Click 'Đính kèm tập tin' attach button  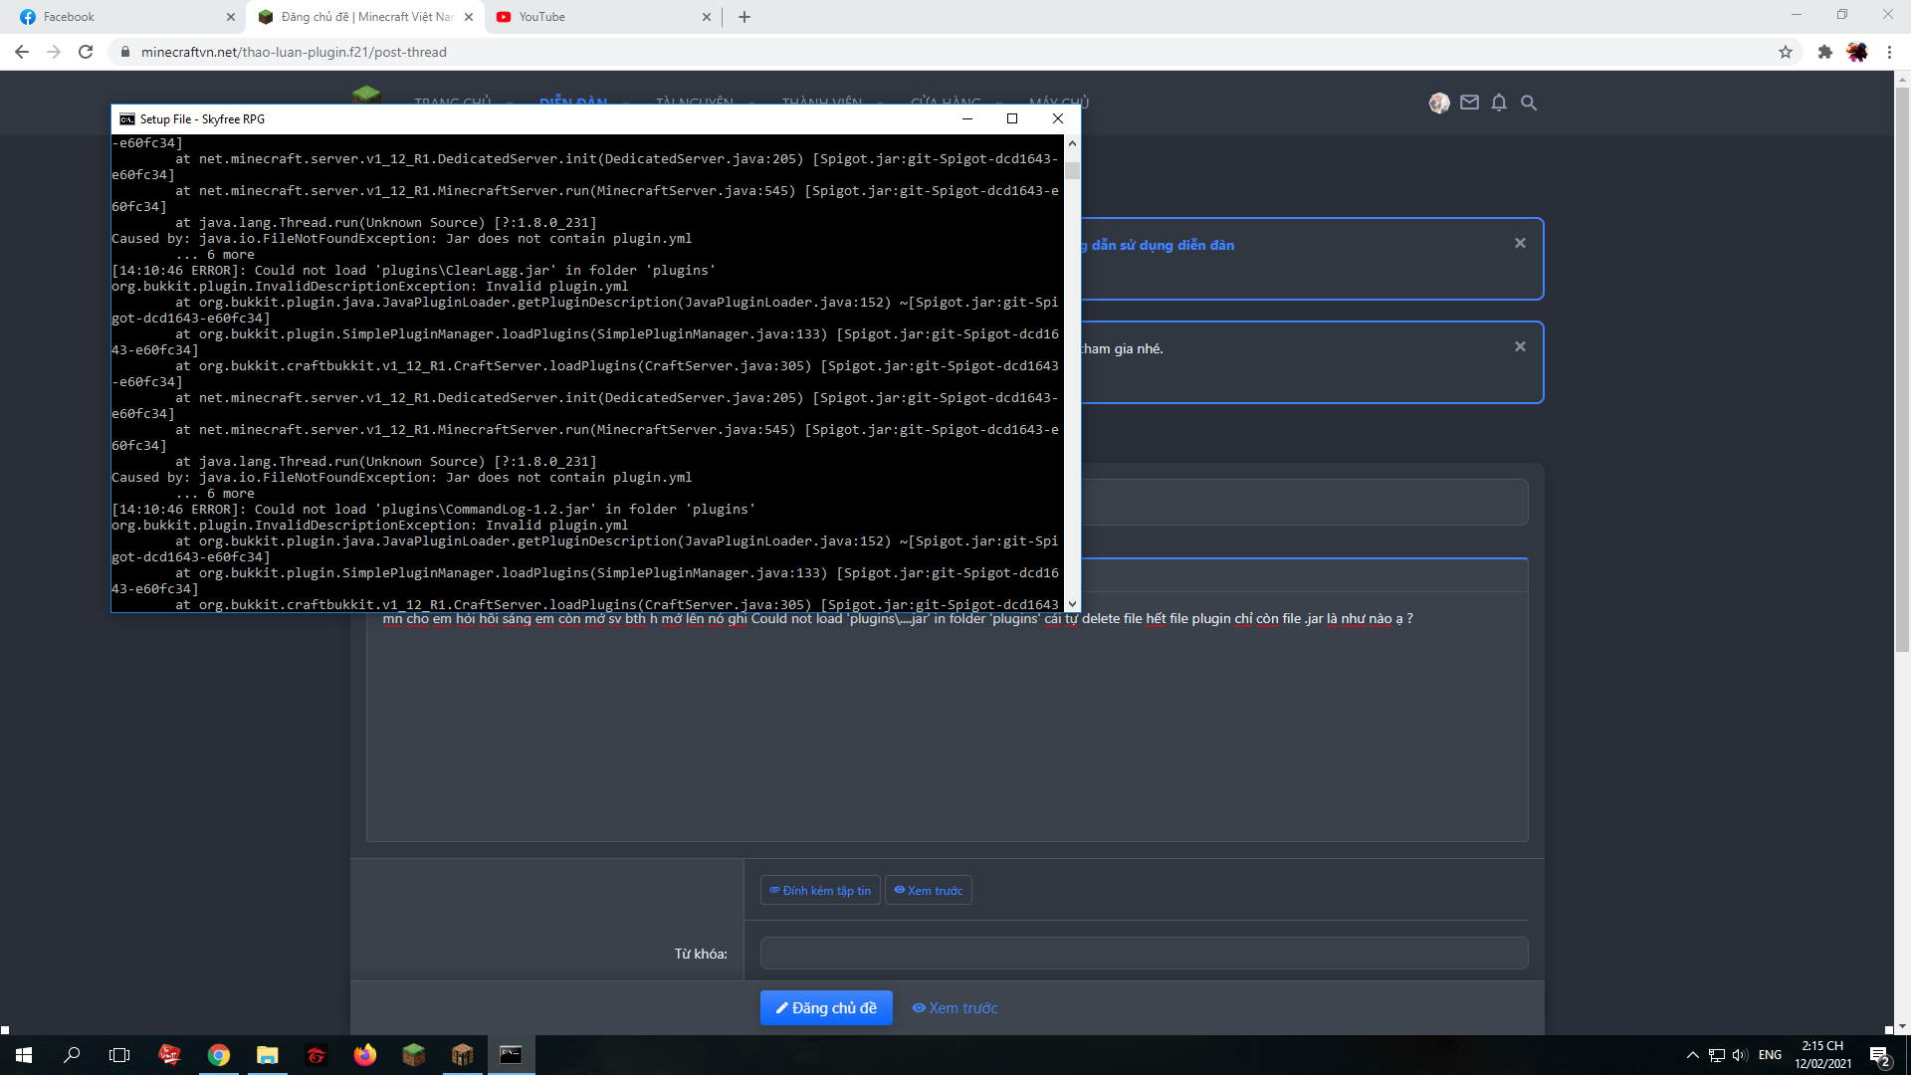point(820,890)
